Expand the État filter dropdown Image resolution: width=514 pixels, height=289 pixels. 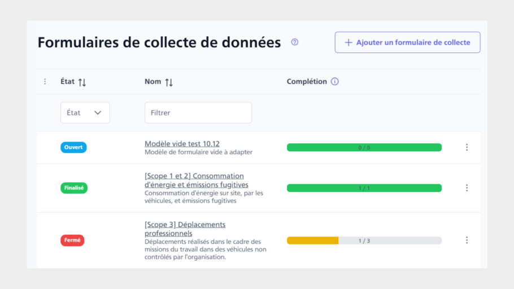[85, 113]
